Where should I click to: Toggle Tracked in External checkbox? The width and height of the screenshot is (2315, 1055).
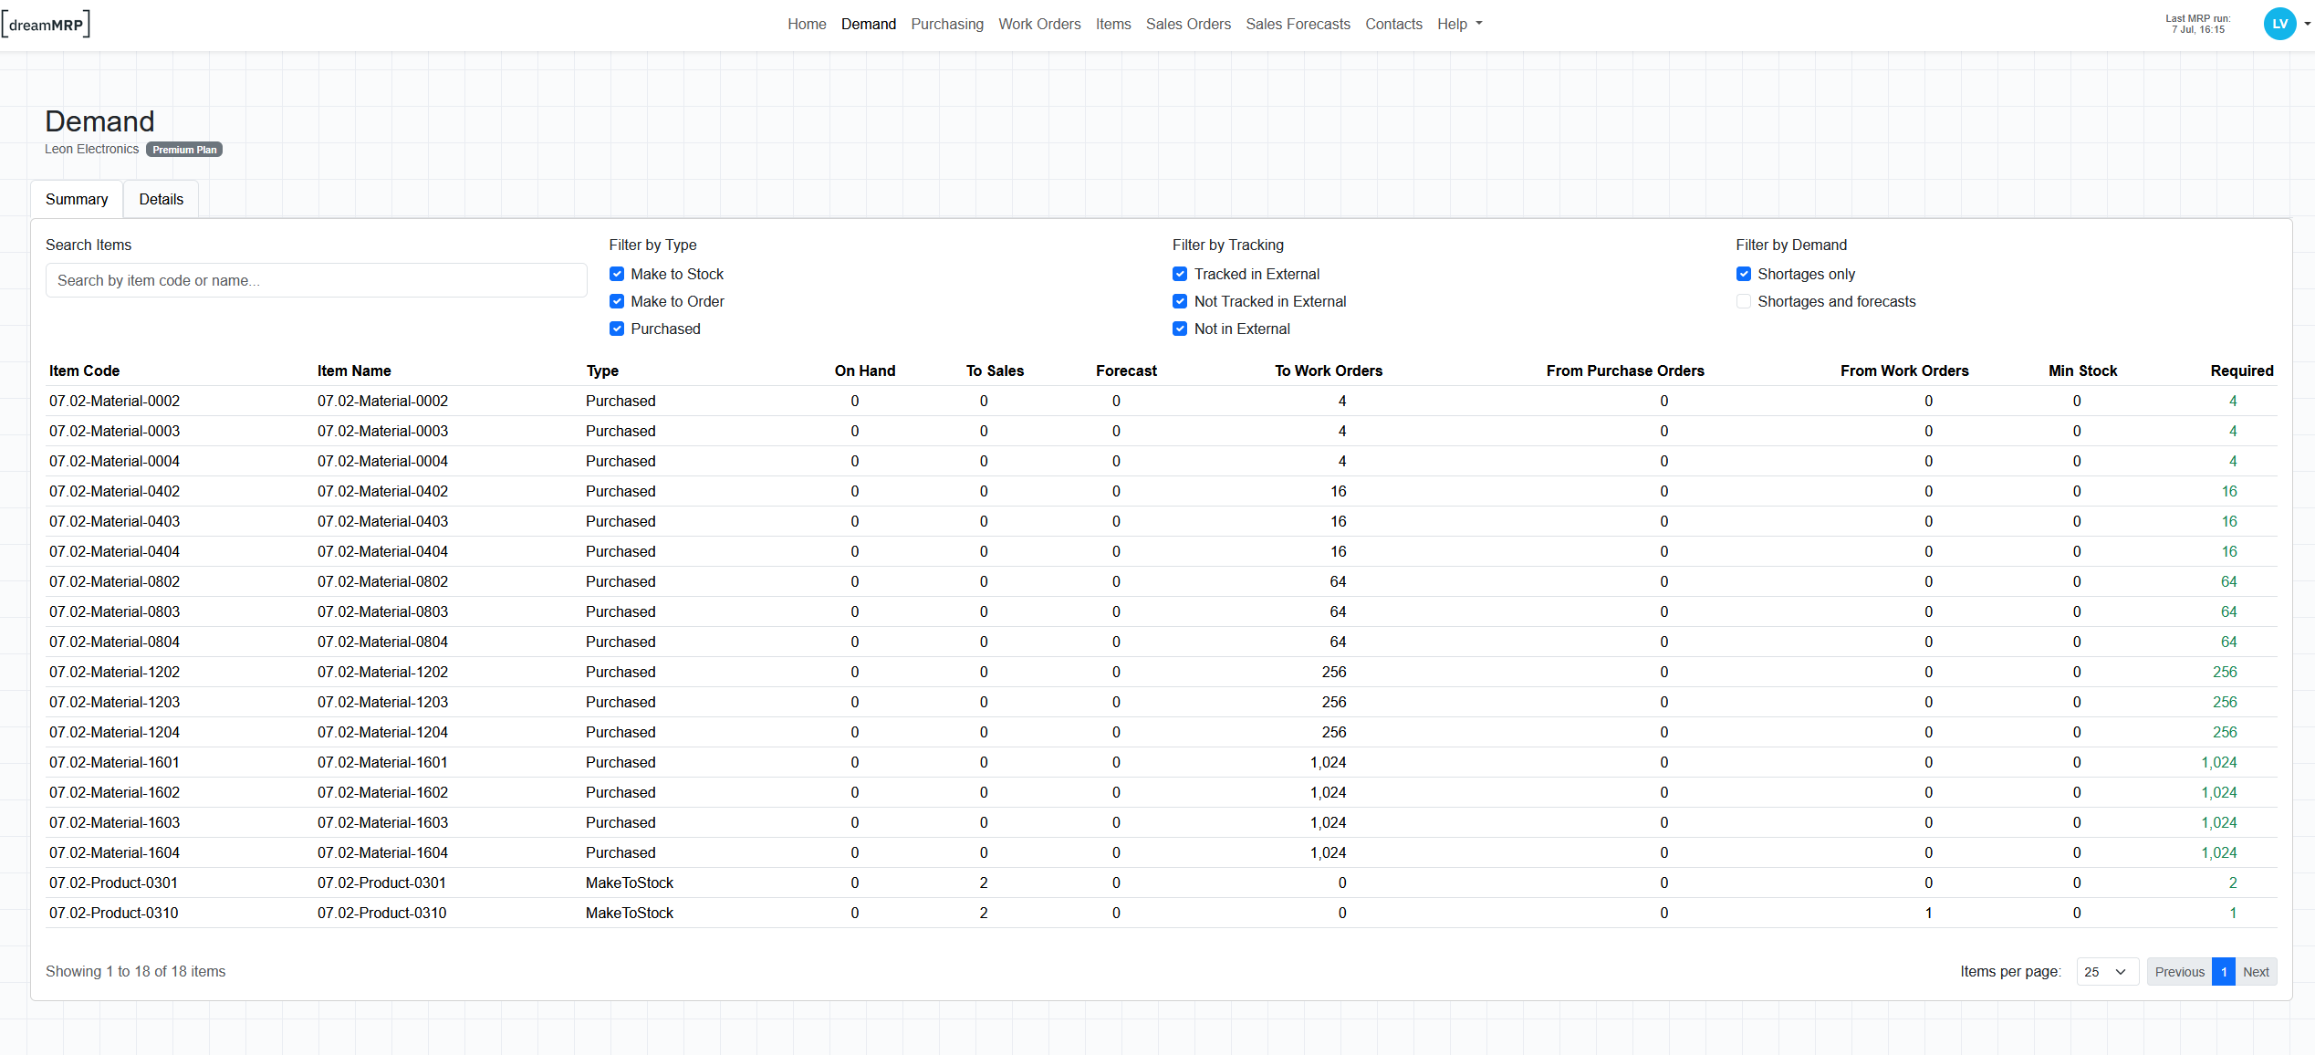(1180, 274)
